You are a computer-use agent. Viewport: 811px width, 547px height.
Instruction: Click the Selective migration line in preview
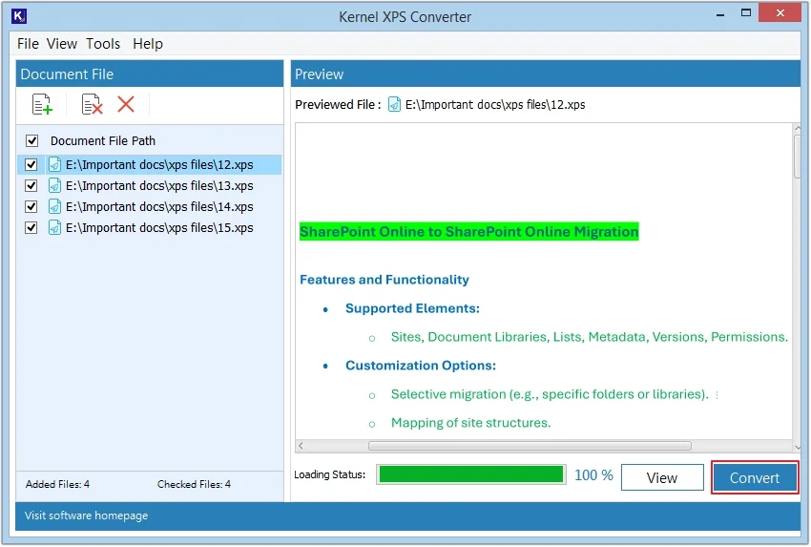click(550, 394)
